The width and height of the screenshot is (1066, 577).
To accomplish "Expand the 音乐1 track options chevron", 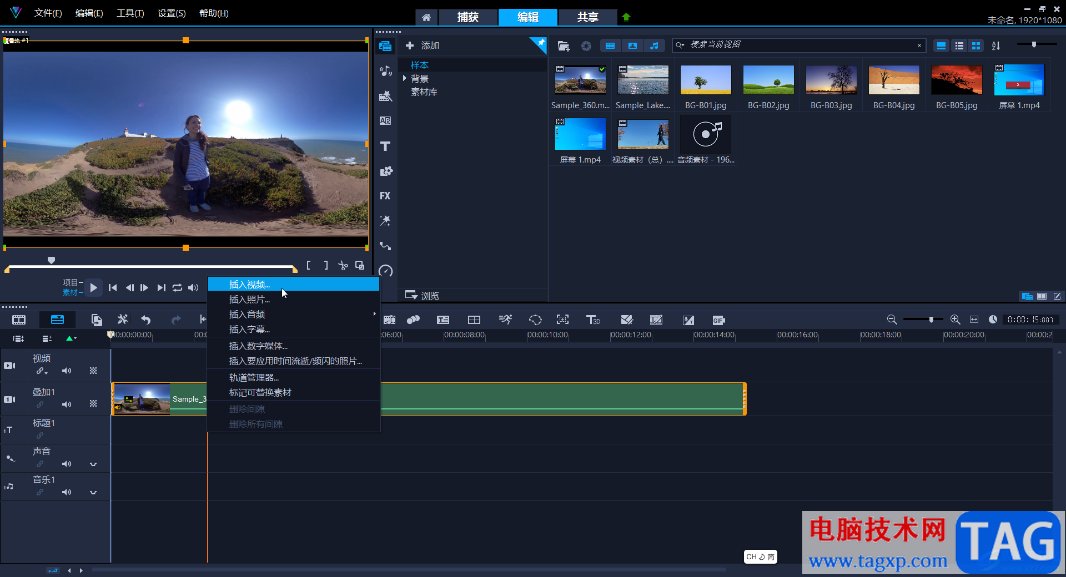I will (x=93, y=493).
